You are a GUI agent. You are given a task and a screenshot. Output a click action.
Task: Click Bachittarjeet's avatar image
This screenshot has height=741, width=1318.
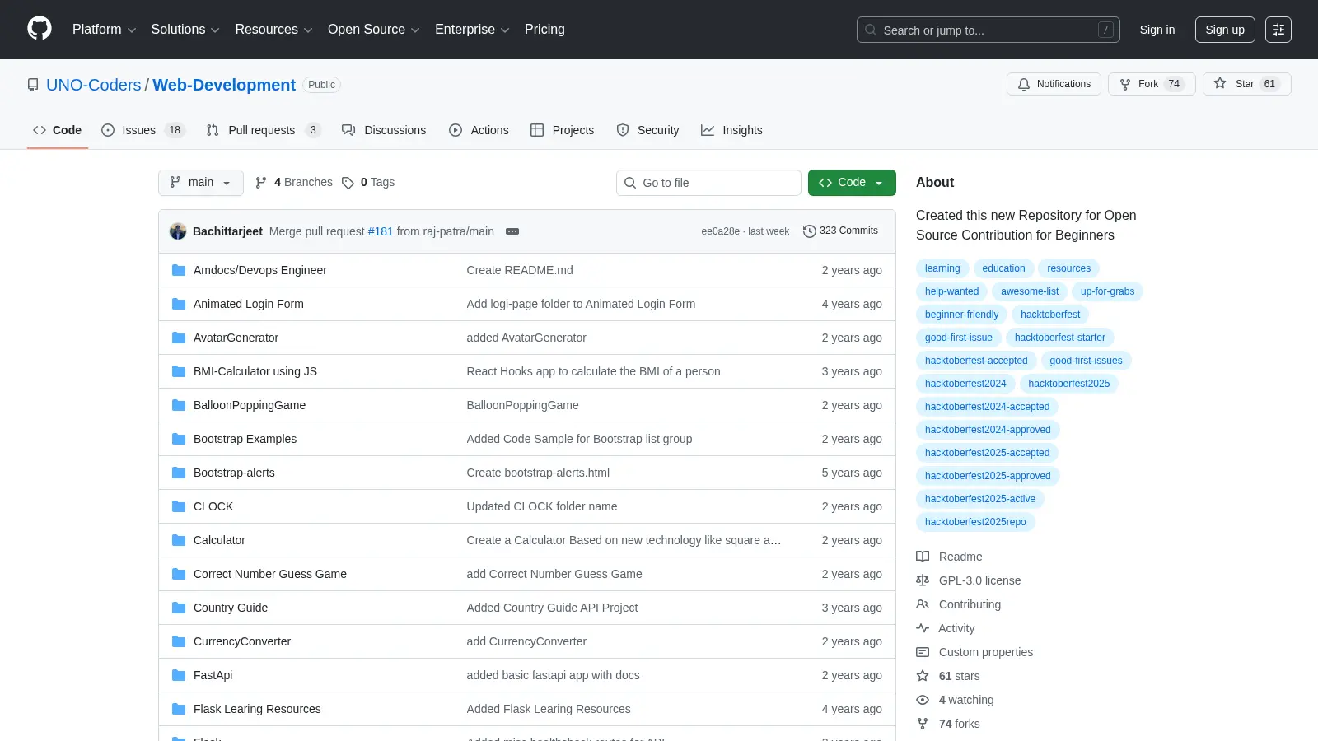(x=178, y=231)
